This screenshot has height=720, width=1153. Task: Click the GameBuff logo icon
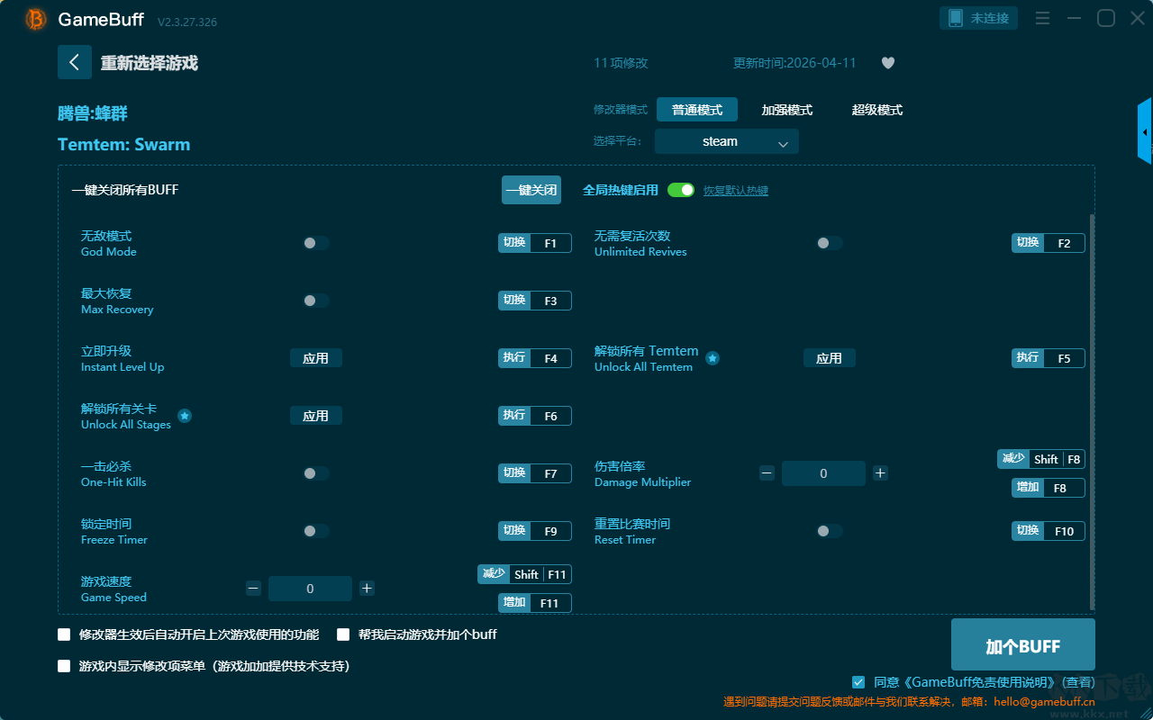[x=36, y=19]
